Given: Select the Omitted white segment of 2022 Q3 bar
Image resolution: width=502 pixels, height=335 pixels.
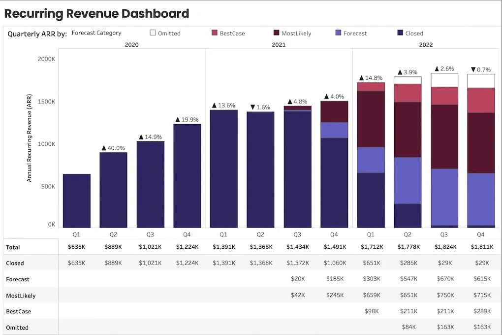Looking at the screenshot, I should click(x=444, y=80).
